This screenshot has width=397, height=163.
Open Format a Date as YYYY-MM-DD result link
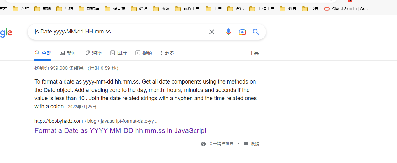pos(120,130)
